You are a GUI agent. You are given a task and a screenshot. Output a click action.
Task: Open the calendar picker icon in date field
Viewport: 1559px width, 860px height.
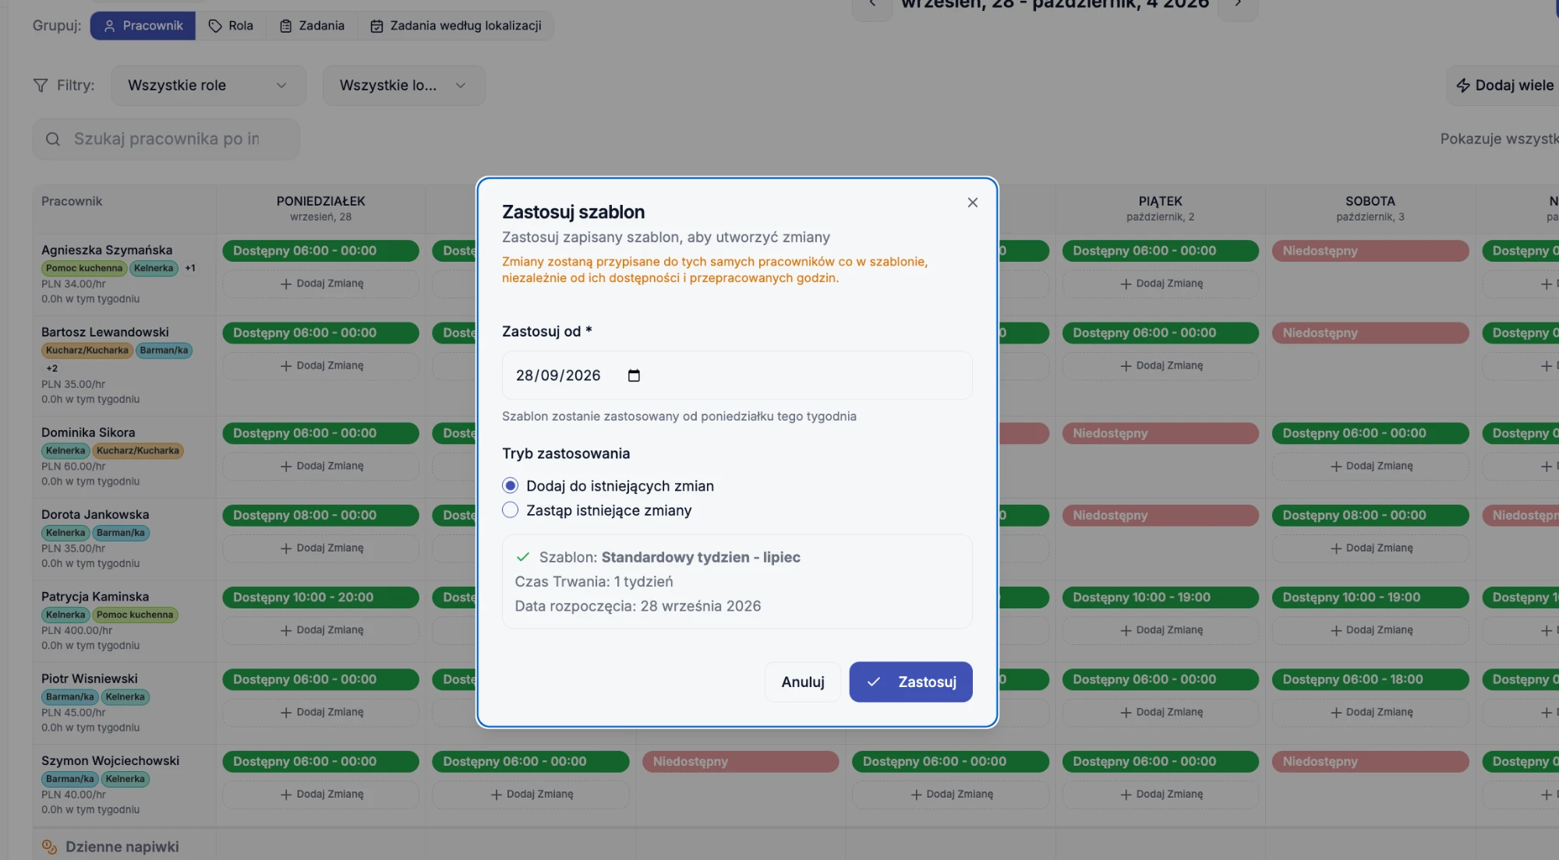(634, 375)
